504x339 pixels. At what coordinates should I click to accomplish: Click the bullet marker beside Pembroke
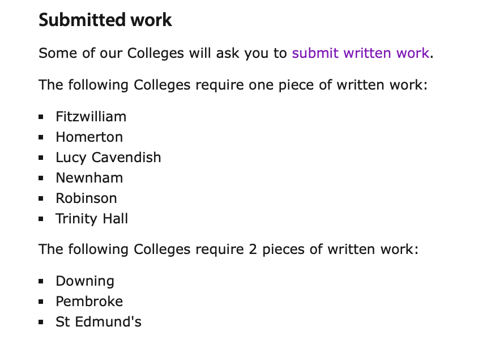click(41, 302)
